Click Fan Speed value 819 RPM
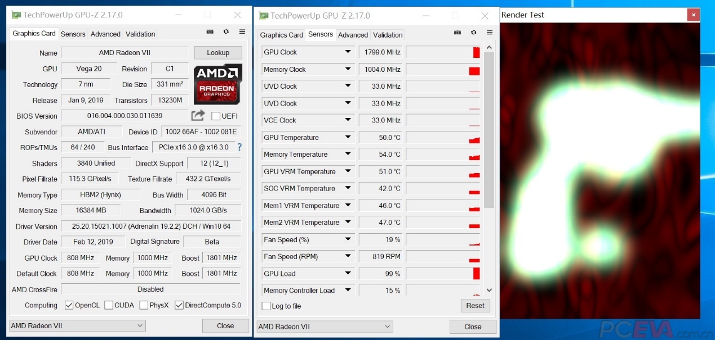Viewport: 715px width, 340px height. tap(380, 256)
